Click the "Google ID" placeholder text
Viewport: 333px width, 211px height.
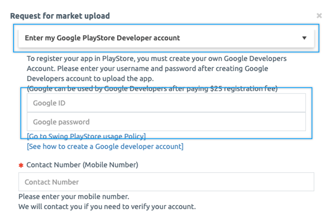[49, 103]
